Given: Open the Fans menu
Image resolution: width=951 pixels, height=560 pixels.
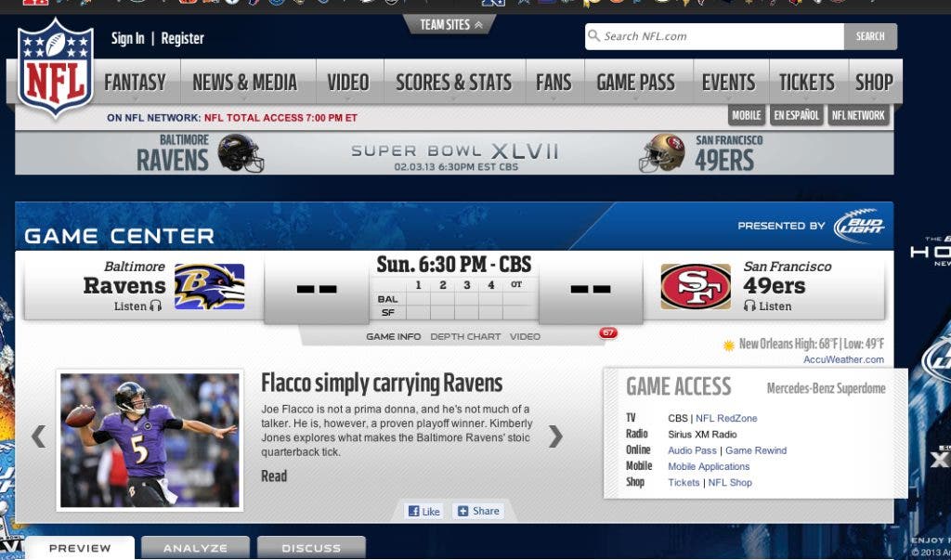Looking at the screenshot, I should tap(554, 82).
